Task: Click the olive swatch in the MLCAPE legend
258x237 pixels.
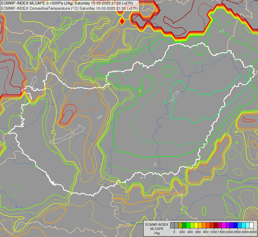Action: [180, 225]
